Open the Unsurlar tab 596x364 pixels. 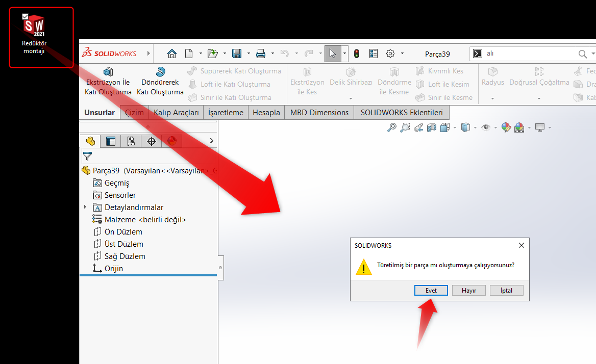click(100, 112)
